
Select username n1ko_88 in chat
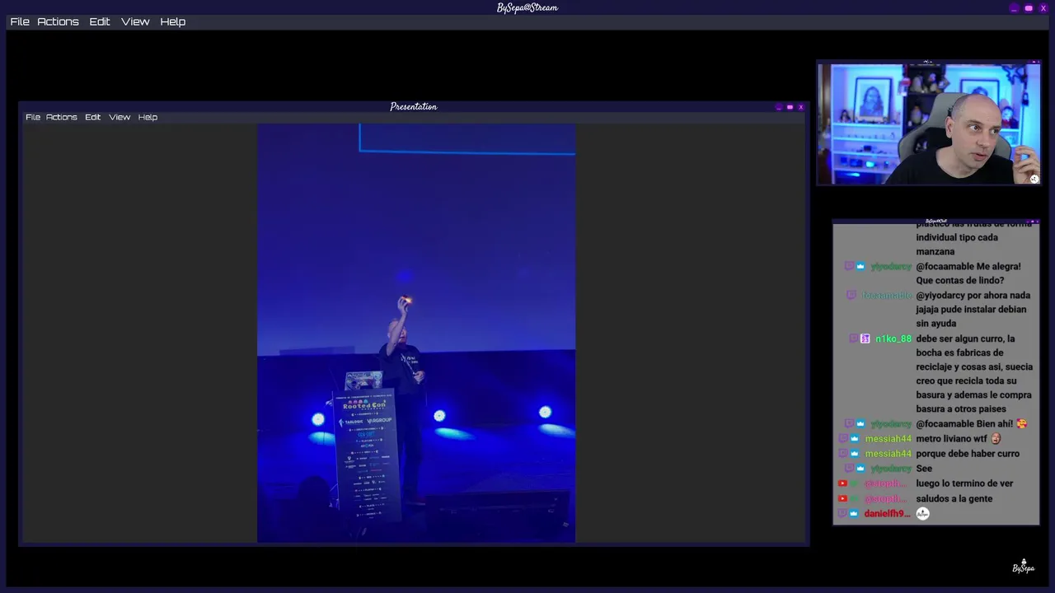(893, 339)
